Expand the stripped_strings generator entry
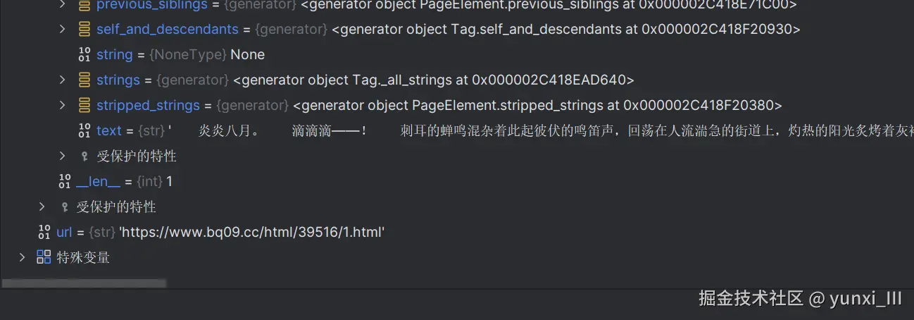The width and height of the screenshot is (914, 320). 62,105
